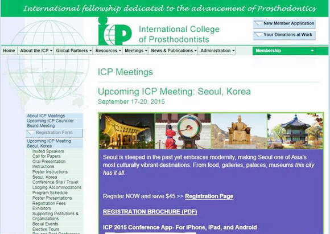This screenshot has width=330, height=234.
Task: Click the arrow icon beside Registration Form
Action: pos(31,133)
